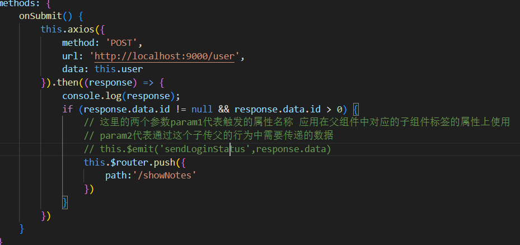Click 'url:' property key
Viewport: 520px width, 245px height.
click(x=73, y=56)
